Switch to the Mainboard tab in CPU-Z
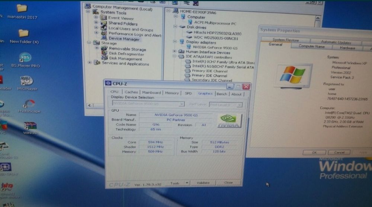The width and height of the screenshot is (372, 207). [151, 93]
